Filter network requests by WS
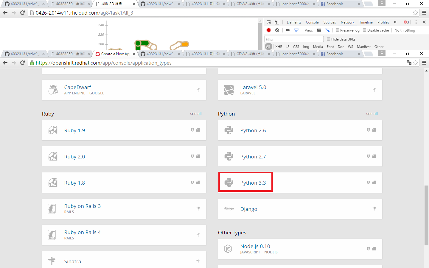Image resolution: width=429 pixels, height=268 pixels. [x=350, y=47]
